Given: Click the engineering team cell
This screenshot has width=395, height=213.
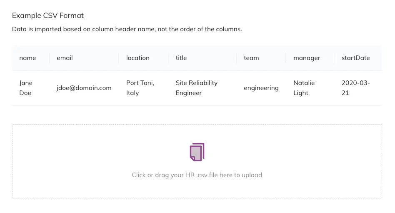Looking at the screenshot, I should click(261, 88).
